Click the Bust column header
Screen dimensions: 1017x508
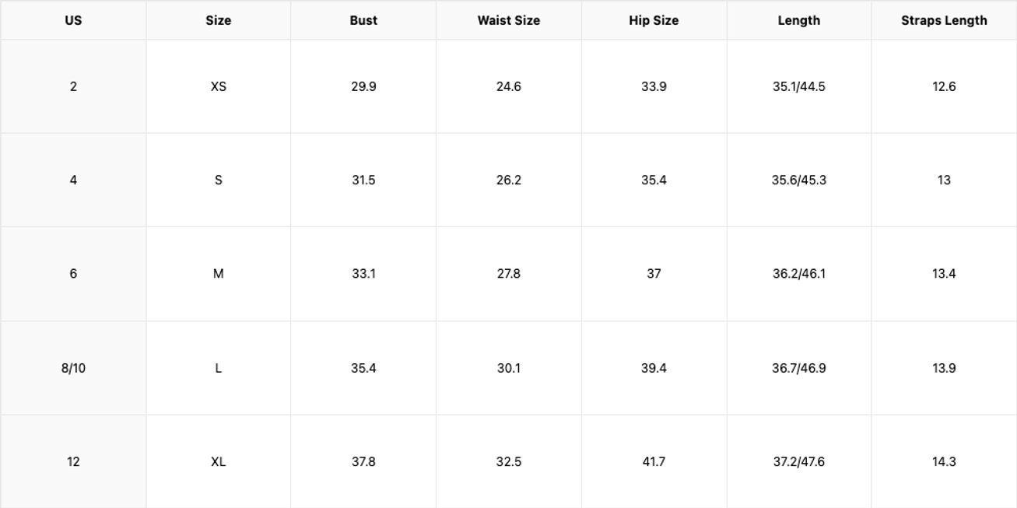pyautogui.click(x=363, y=21)
